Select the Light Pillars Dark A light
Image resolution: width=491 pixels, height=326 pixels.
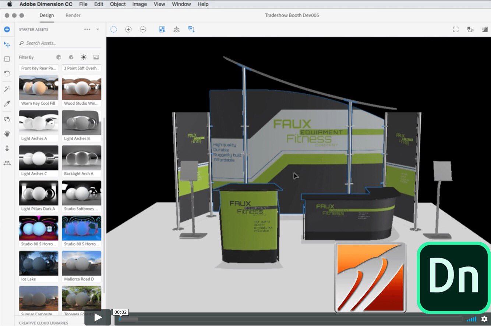tap(39, 196)
